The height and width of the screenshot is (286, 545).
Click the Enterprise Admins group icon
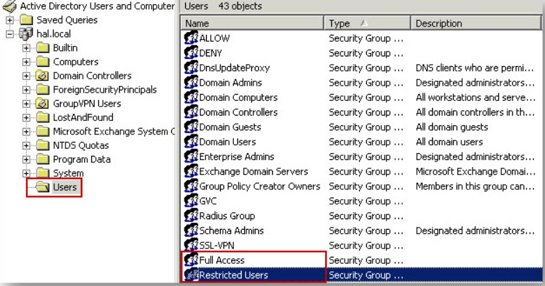[191, 157]
